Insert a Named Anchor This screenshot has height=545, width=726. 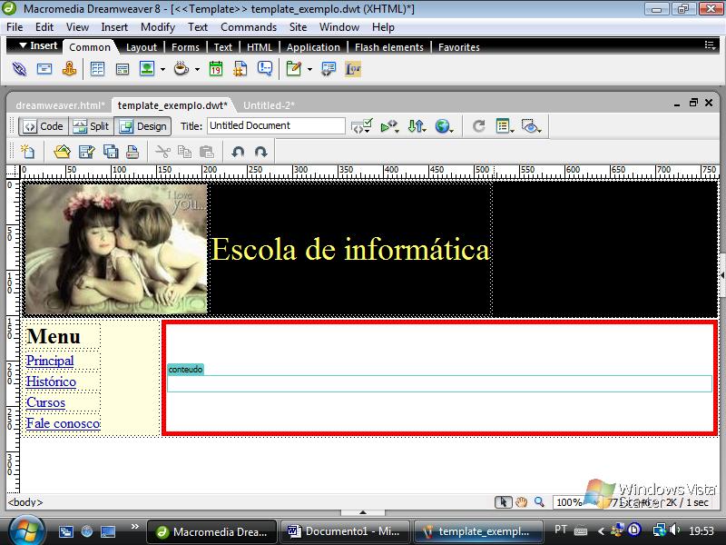point(69,69)
